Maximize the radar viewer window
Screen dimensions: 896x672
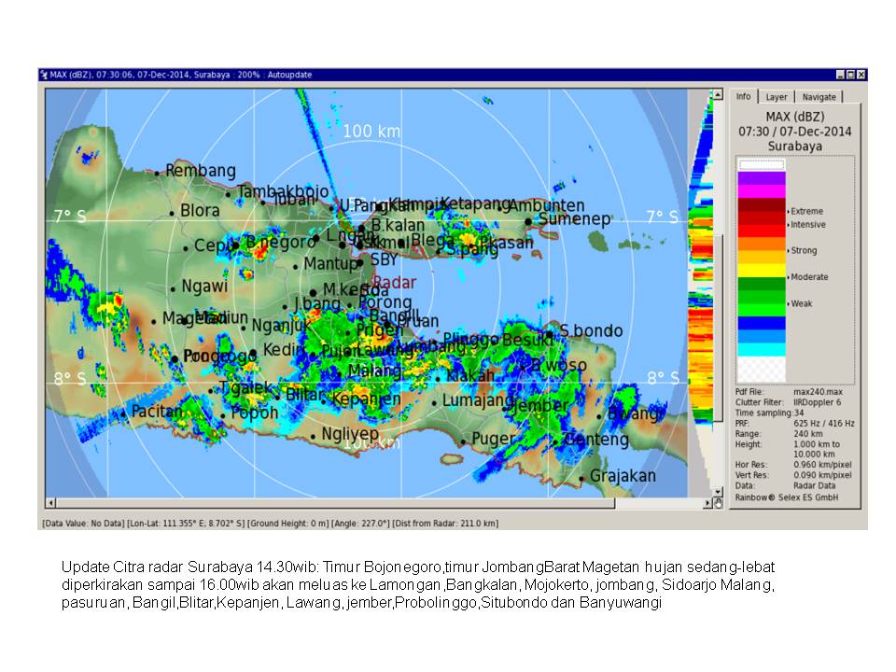pyautogui.click(x=850, y=75)
